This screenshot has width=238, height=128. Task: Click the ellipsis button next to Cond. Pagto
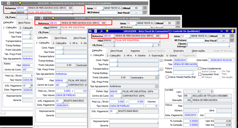[x=161, y=60]
